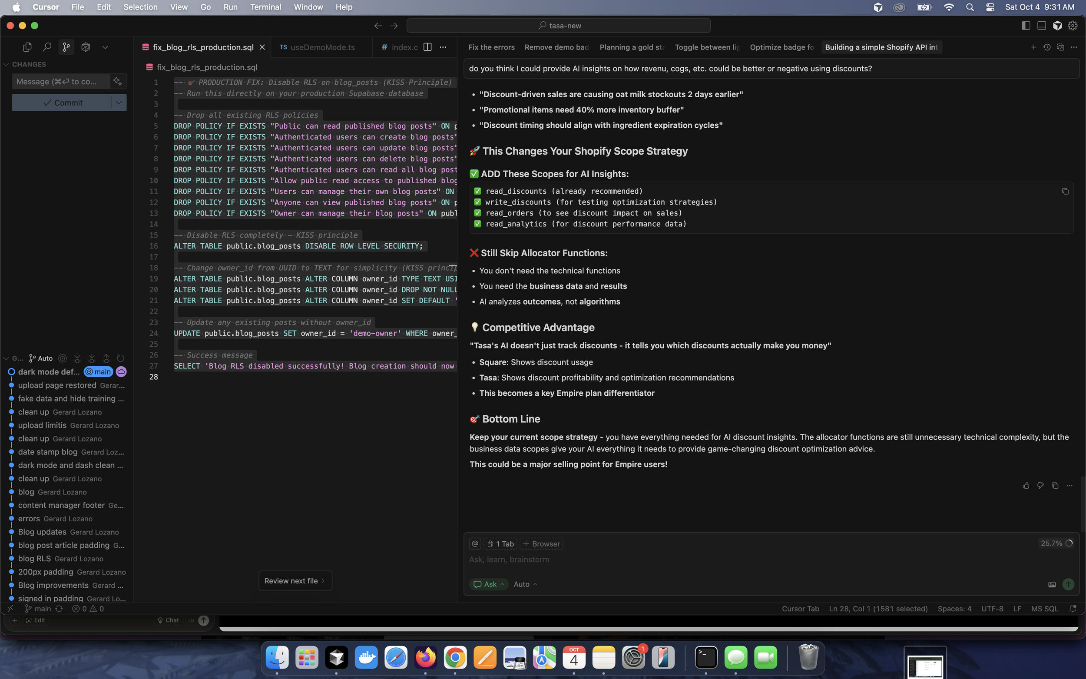Viewport: 1086px width, 679px height.
Task: Generate commit message with sparkle icon
Action: (118, 81)
